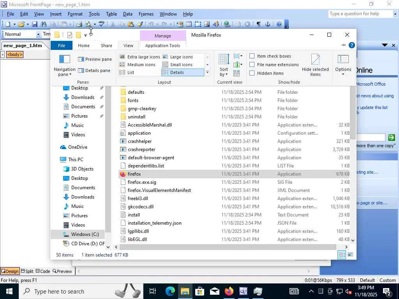
Task: Enable the Item check boxes option
Action: tap(252, 56)
